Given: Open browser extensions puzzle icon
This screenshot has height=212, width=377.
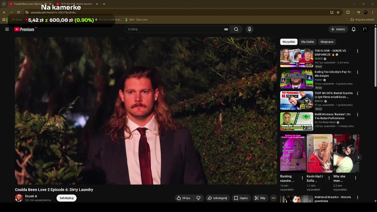Looking at the screenshot, I should click(x=348, y=12).
